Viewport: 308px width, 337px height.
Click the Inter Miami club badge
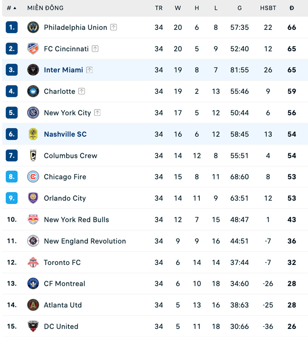pos(33,70)
